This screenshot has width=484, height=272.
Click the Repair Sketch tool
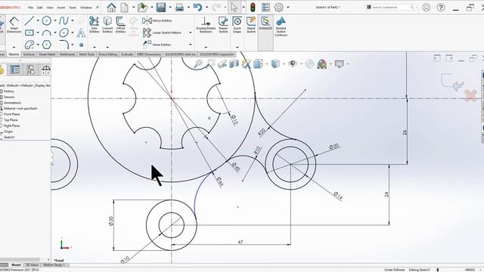[223, 25]
